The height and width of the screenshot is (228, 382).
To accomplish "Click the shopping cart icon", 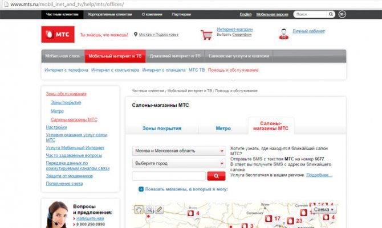I will (x=206, y=34).
